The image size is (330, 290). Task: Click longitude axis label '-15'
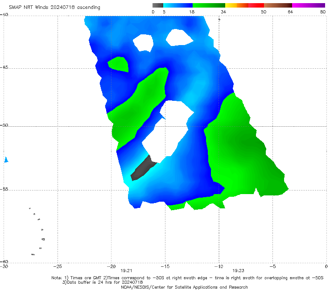pyautogui.click(x=165, y=266)
